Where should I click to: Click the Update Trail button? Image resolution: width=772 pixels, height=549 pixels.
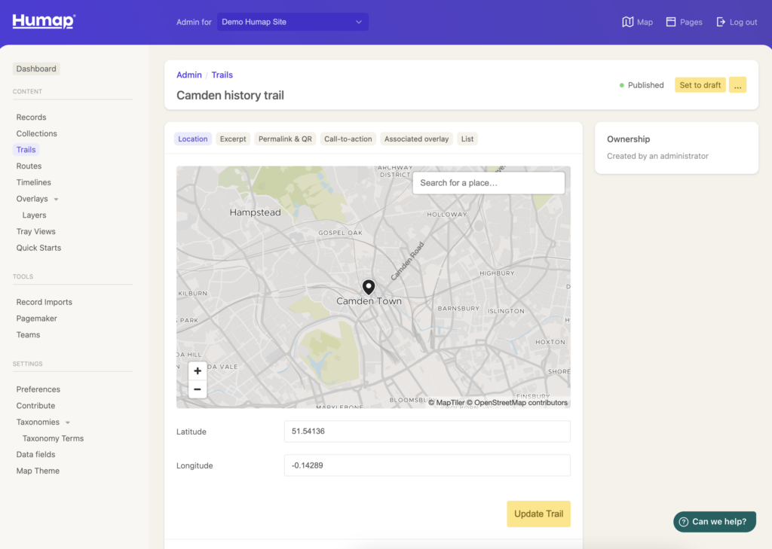tap(538, 514)
